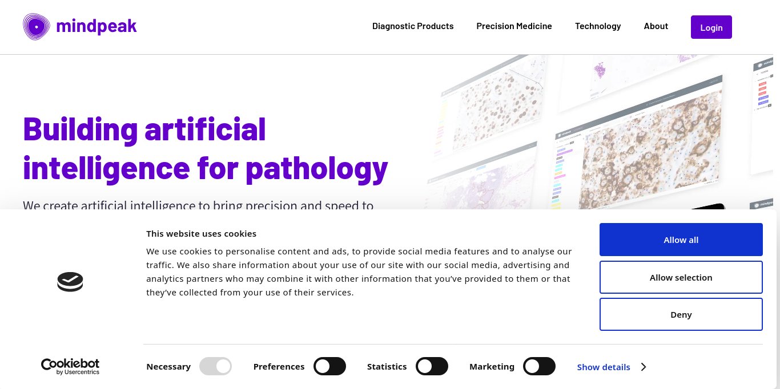The image size is (780, 389).
Task: Deny cookies with the Deny button
Action: (x=681, y=314)
